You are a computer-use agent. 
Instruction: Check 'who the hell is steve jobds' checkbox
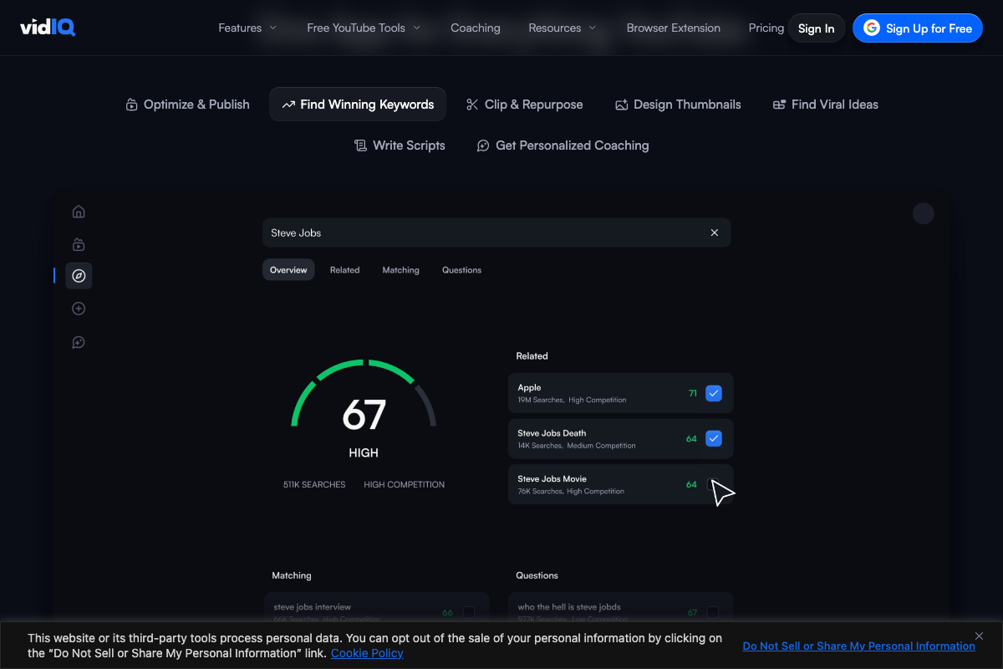coord(713,612)
